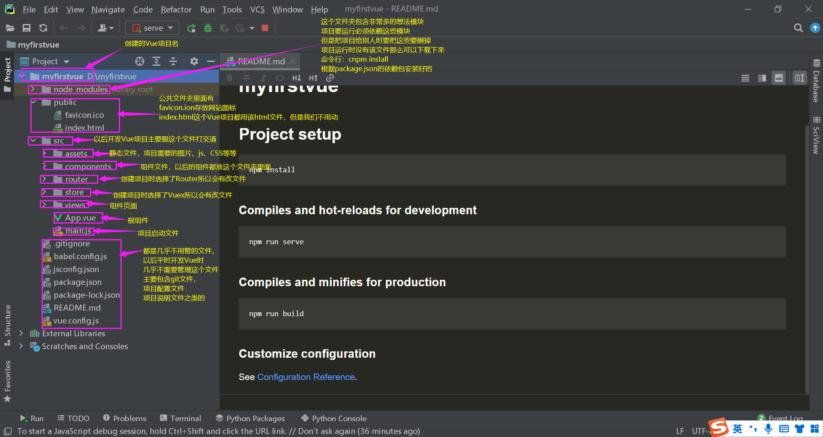Toggle auto-scroll preview button
The image size is (823, 437).
tap(800, 78)
